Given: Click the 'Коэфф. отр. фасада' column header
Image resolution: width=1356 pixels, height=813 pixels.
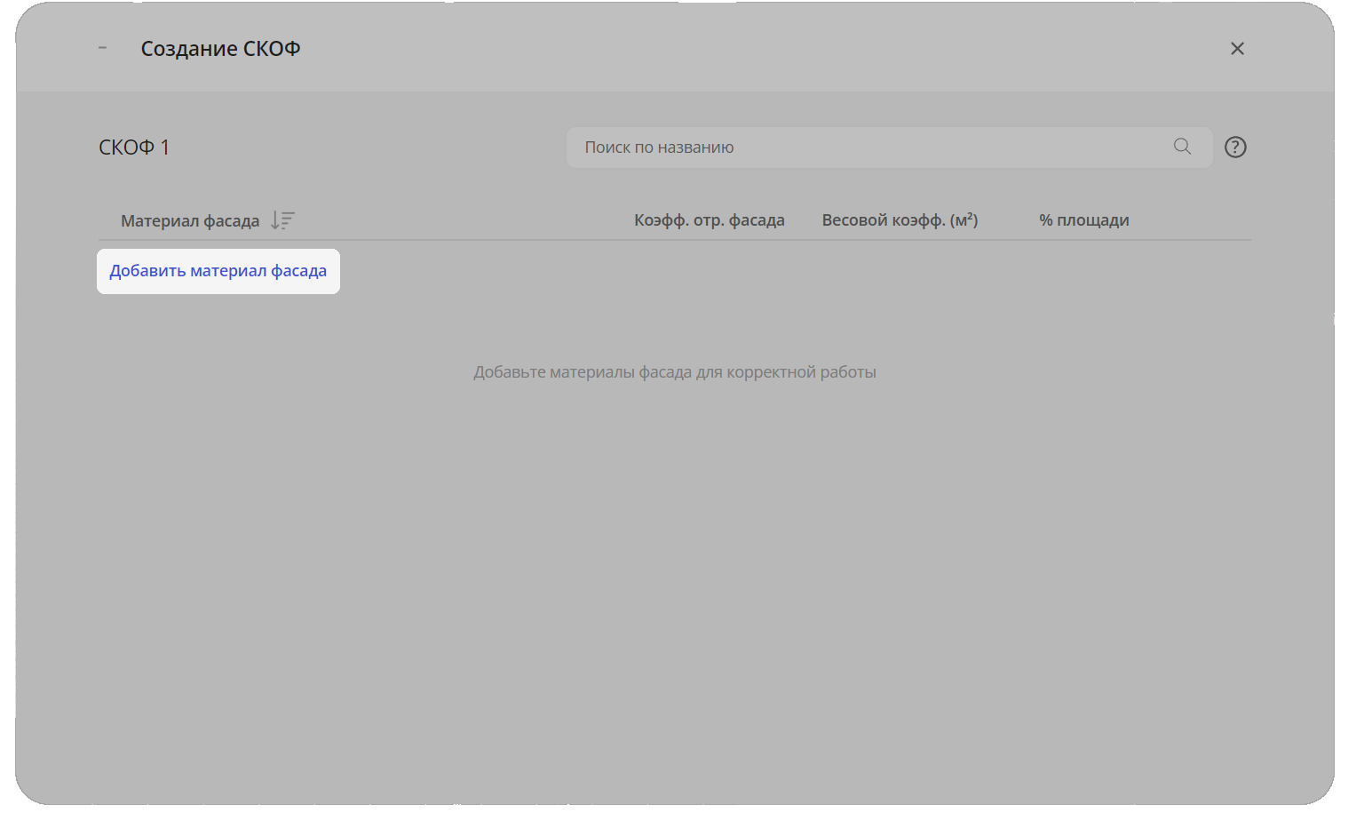Looking at the screenshot, I should (710, 220).
